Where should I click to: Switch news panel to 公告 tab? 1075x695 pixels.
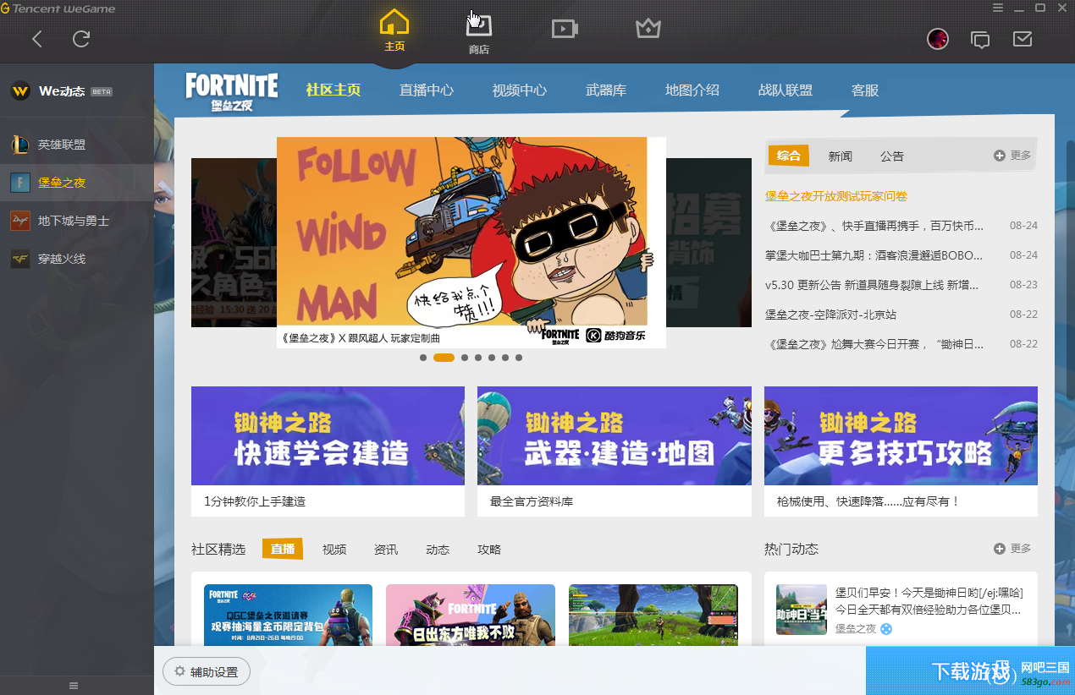[892, 156]
